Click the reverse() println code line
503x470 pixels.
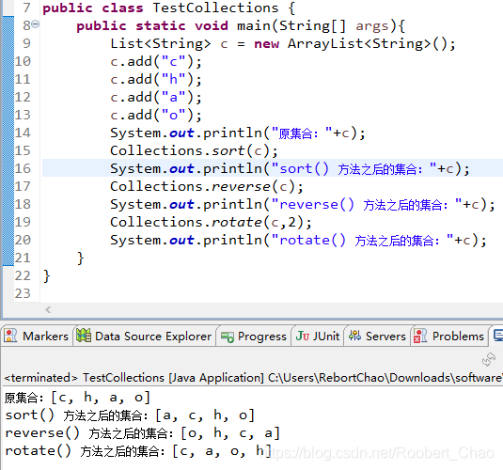[x=303, y=204]
